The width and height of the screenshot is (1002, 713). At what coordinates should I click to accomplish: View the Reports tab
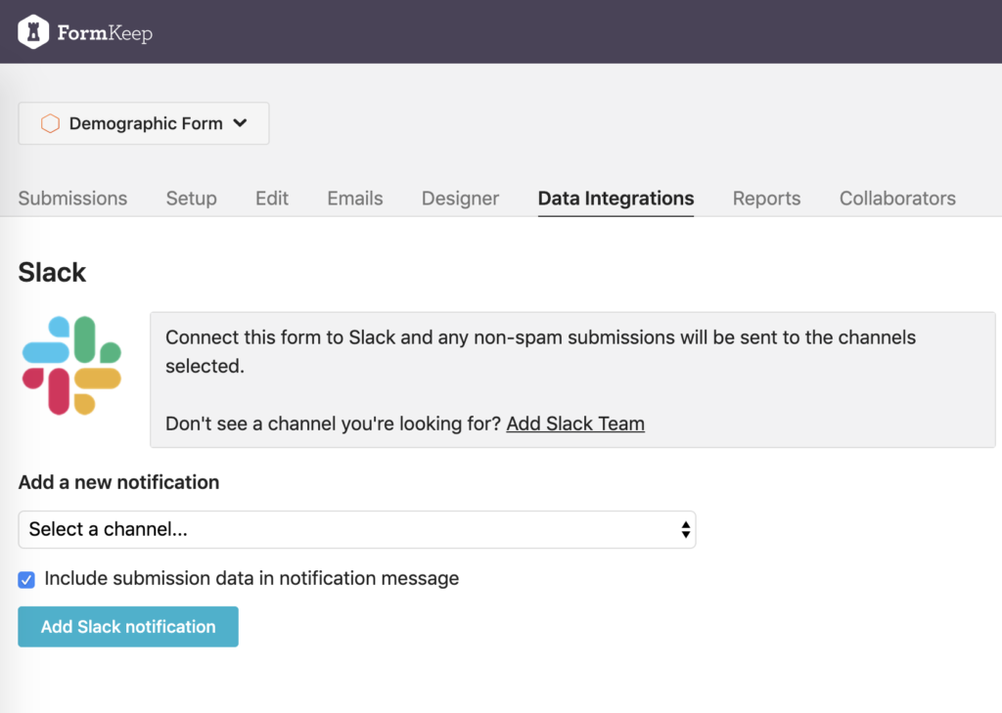[766, 199]
